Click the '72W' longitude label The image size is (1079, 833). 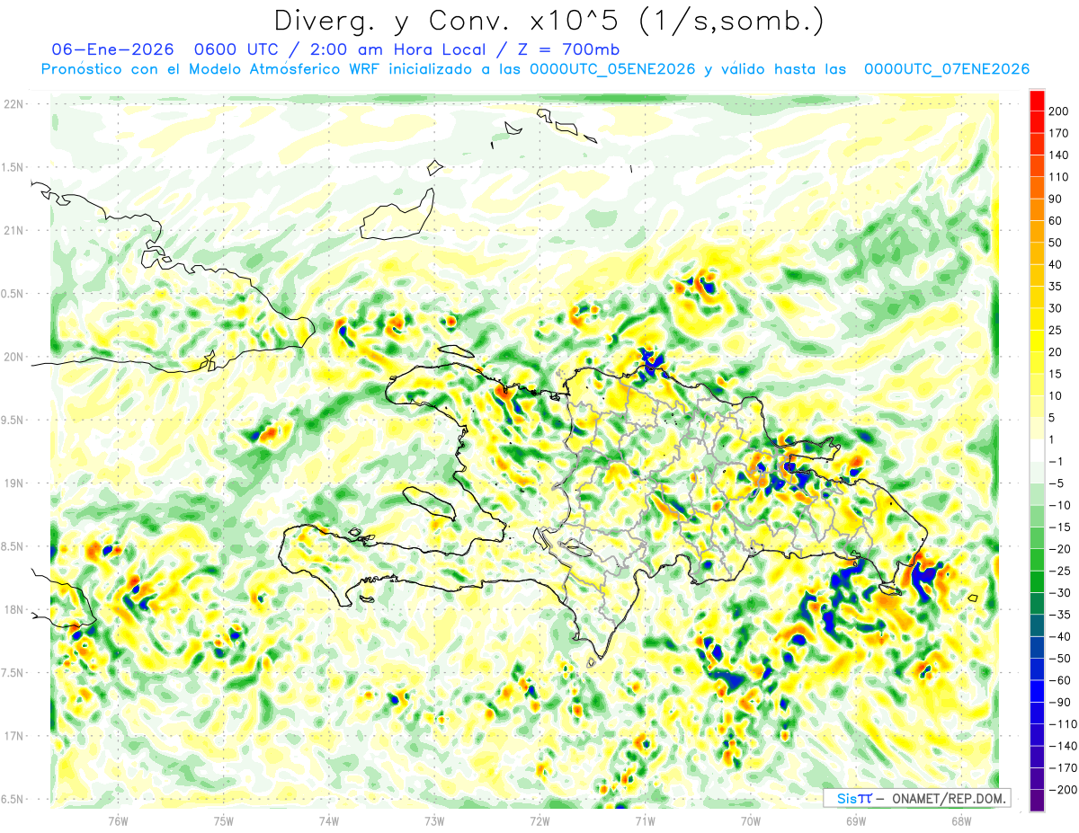click(x=539, y=821)
